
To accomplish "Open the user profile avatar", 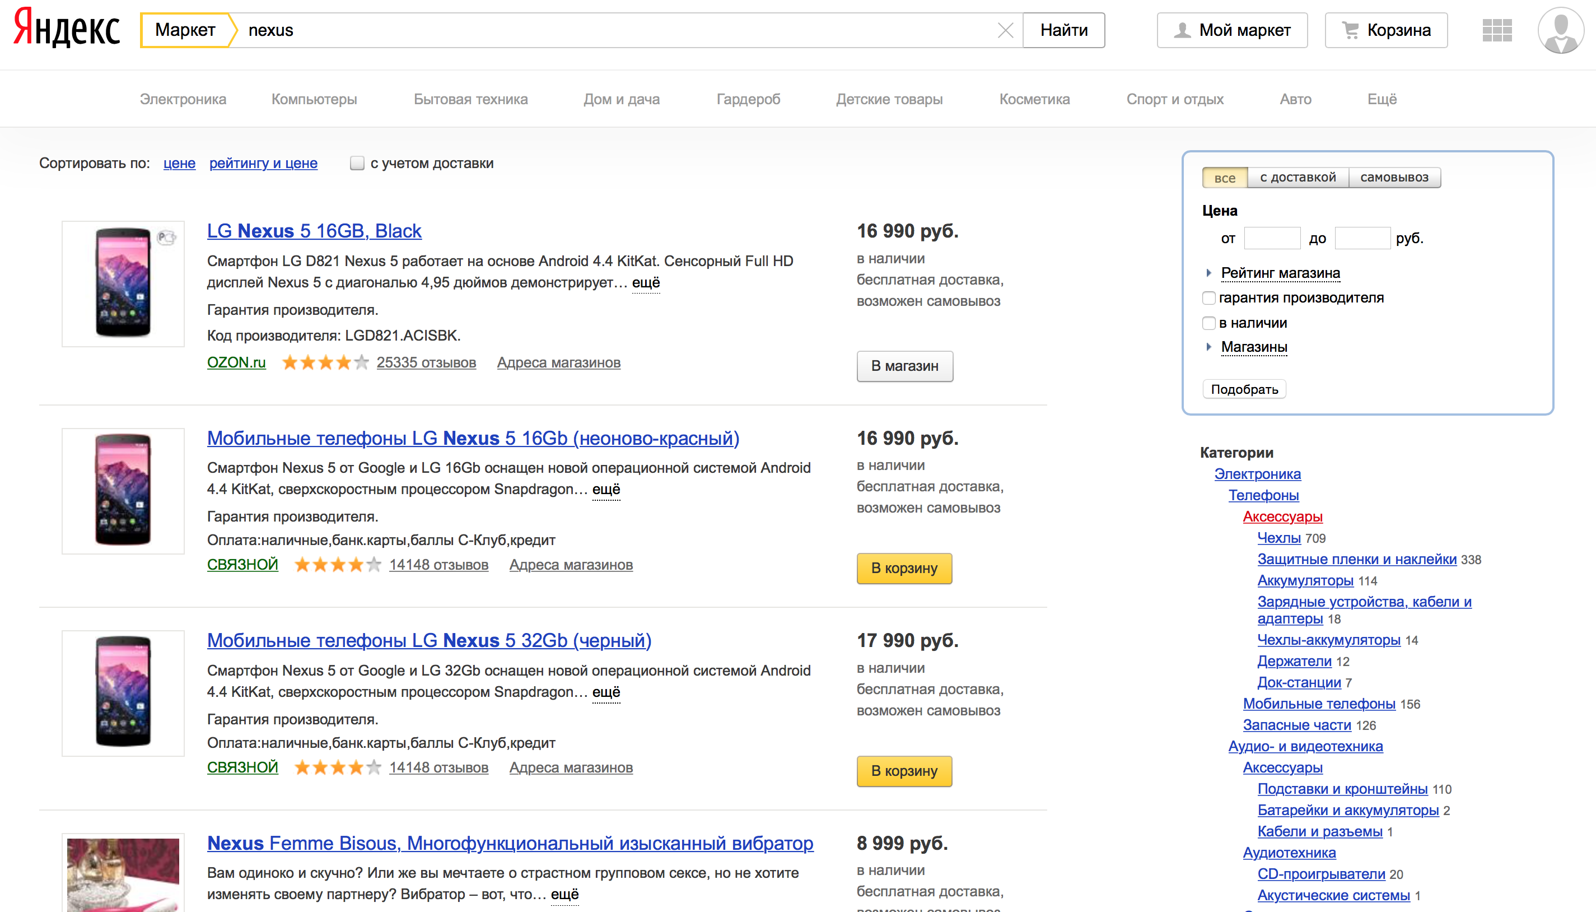I will 1560,30.
